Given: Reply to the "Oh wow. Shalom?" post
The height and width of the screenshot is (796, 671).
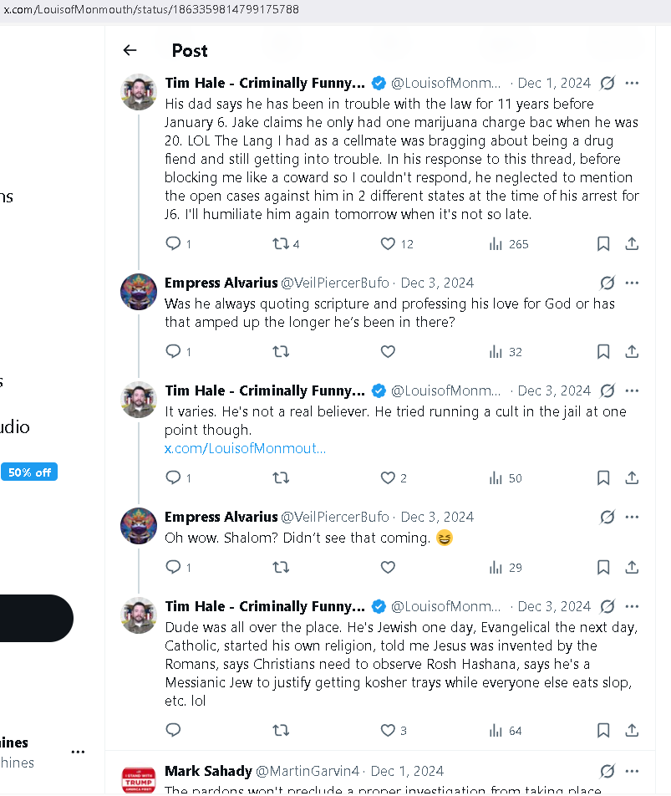Looking at the screenshot, I should 174,568.
